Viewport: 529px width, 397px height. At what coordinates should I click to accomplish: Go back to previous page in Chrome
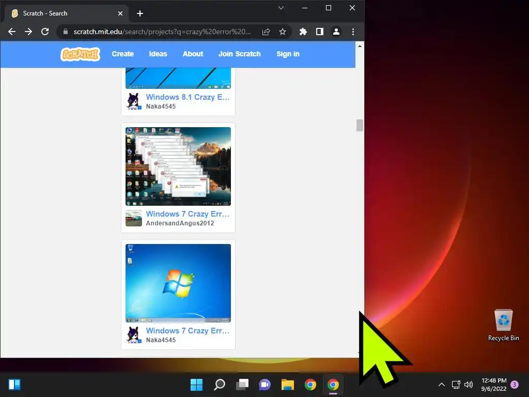click(12, 32)
